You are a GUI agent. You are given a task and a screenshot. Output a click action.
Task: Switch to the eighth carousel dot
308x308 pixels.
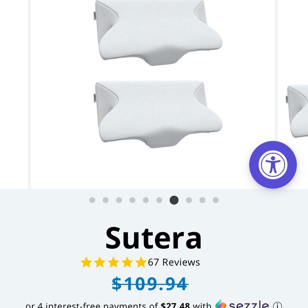coord(189,200)
